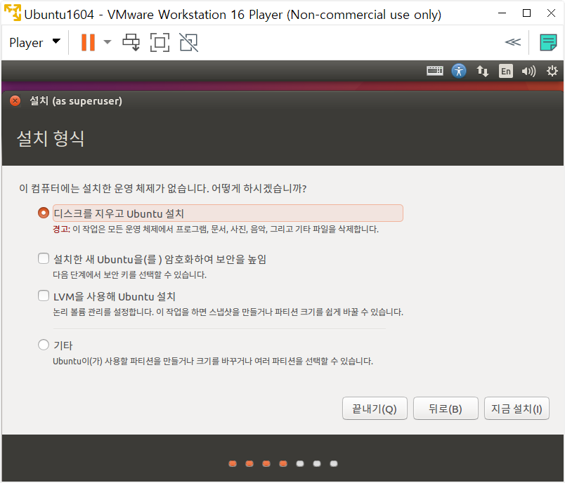The width and height of the screenshot is (565, 483).
Task: Open the system power gear menu
Action: pyautogui.click(x=552, y=71)
